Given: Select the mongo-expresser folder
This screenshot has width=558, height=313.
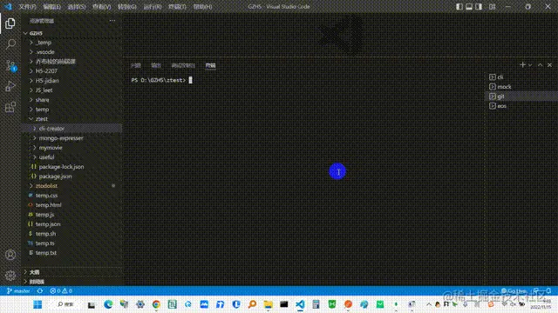Looking at the screenshot, I should [71, 138].
